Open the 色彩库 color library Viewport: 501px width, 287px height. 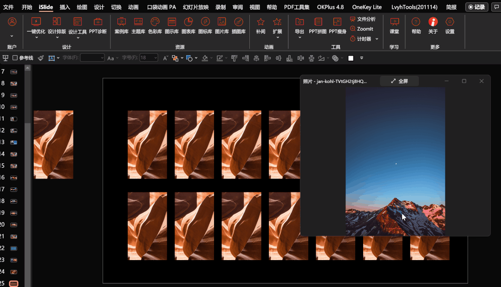155,25
